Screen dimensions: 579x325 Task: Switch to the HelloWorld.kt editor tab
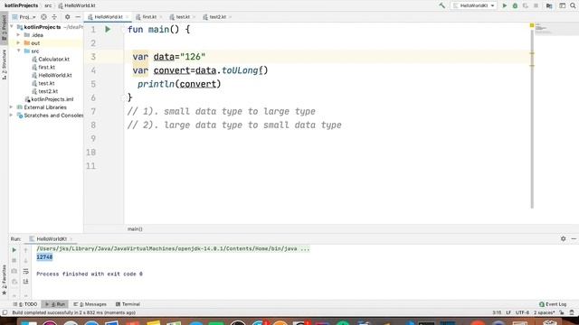[x=108, y=17]
